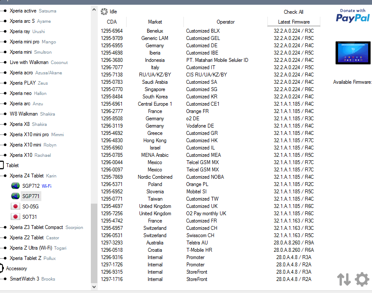372x293 pixels.
Task: Select the SGP712 Wi-Fi model label
Action: 37,186
